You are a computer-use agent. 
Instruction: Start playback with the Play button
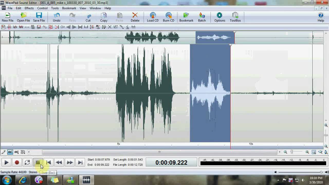pyautogui.click(x=6, y=162)
